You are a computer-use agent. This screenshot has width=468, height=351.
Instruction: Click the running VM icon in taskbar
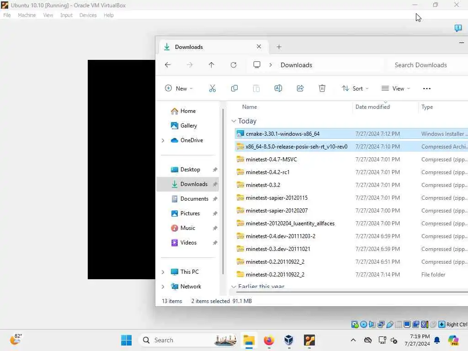click(x=309, y=340)
